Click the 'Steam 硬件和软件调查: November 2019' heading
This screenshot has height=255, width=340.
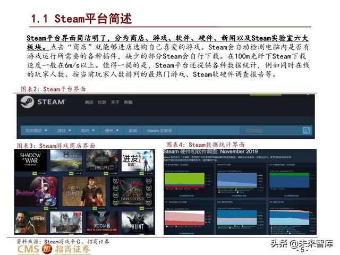pyautogui.click(x=211, y=151)
